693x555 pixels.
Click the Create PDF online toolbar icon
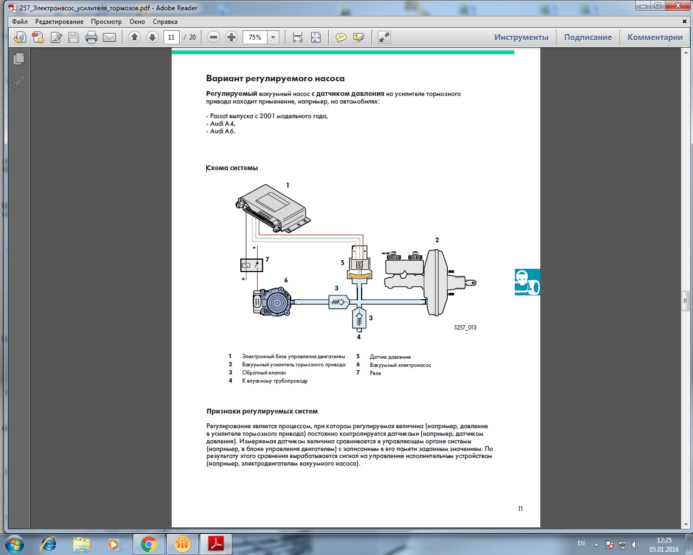(38, 37)
